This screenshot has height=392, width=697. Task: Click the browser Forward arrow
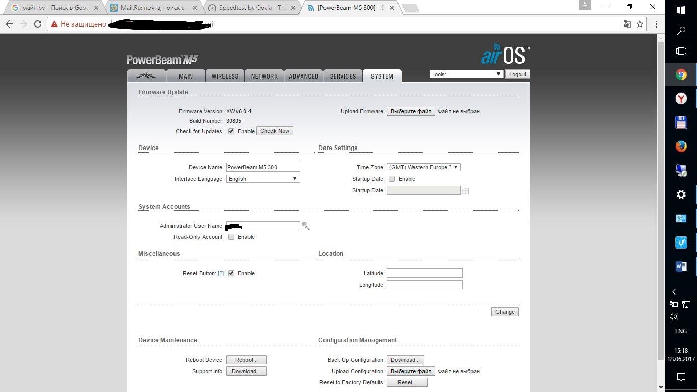[x=23, y=24]
